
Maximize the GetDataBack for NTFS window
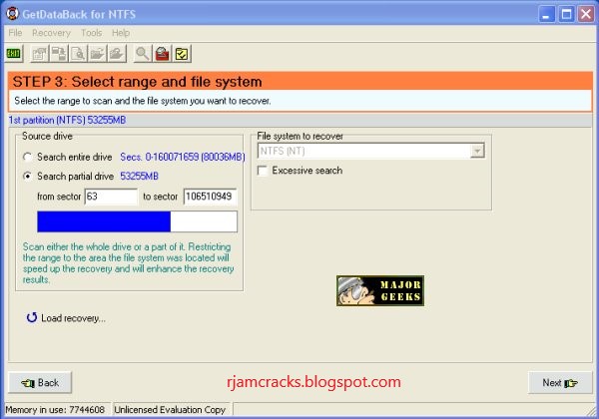[x=566, y=15]
